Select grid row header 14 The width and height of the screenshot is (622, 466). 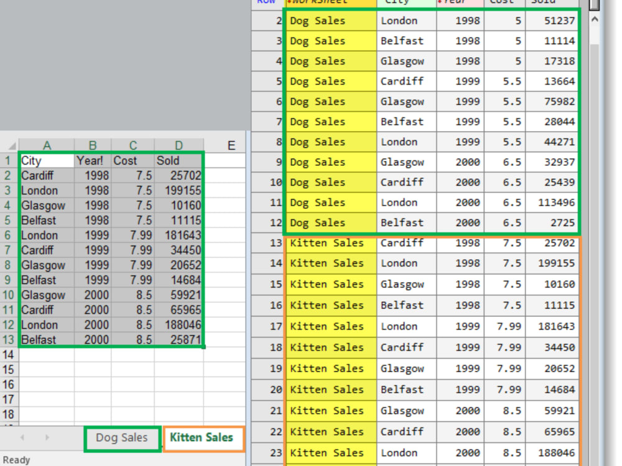pos(267,263)
